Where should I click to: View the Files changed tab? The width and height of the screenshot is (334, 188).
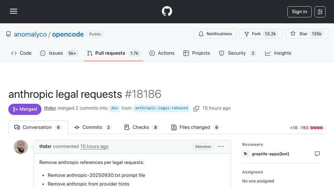click(196, 127)
